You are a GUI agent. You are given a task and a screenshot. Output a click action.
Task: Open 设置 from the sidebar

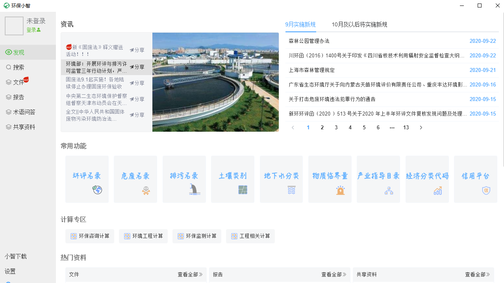point(10,271)
